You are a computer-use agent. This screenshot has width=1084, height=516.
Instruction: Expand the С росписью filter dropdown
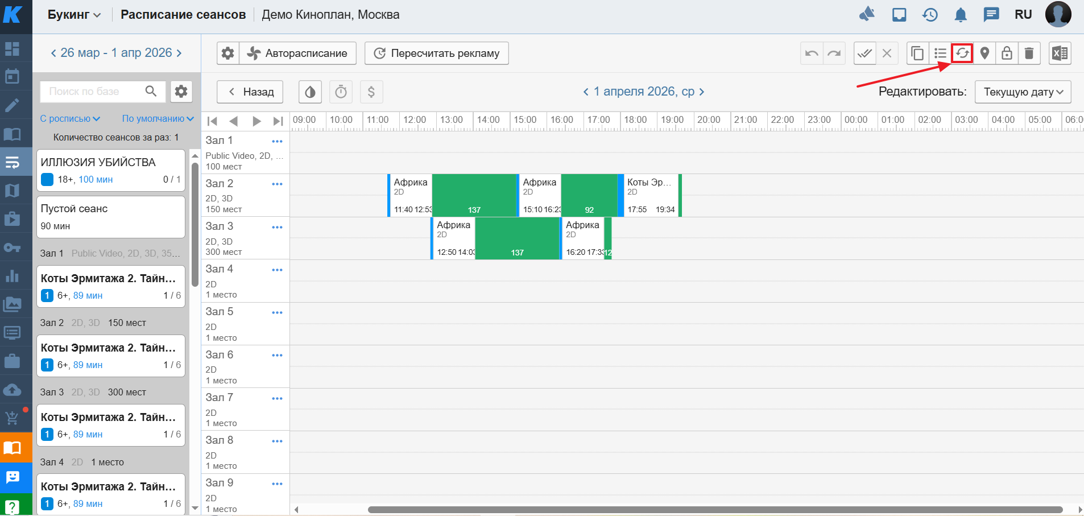(70, 118)
